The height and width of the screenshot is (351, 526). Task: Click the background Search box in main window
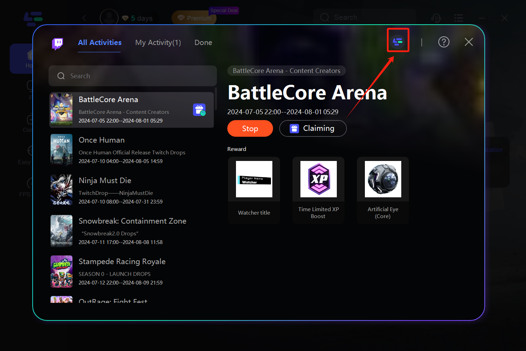[365, 17]
